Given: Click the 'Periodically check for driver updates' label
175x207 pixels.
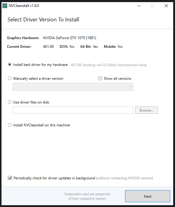Looking at the screenshot, I should 54,178.
